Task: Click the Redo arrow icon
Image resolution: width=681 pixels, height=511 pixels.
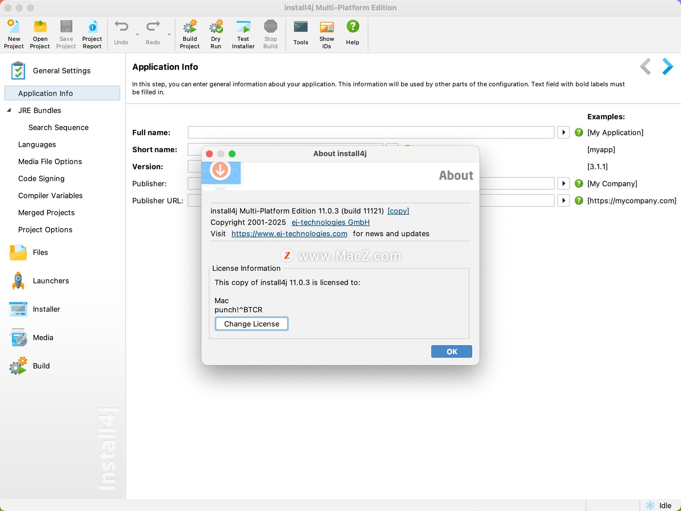Action: [153, 27]
